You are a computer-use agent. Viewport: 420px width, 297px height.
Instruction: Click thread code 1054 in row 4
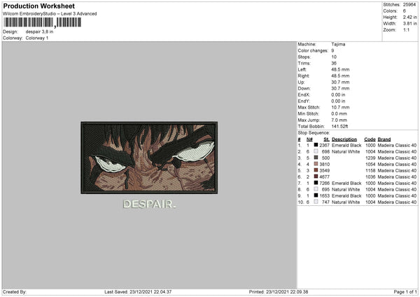pyautogui.click(x=370, y=165)
